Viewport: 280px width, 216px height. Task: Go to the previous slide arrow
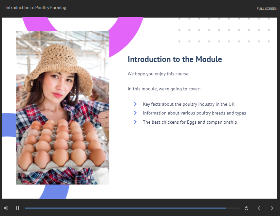pyautogui.click(x=259, y=208)
